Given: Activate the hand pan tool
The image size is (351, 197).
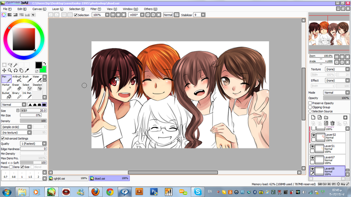Looking at the screenshot, I should (x=21, y=70).
